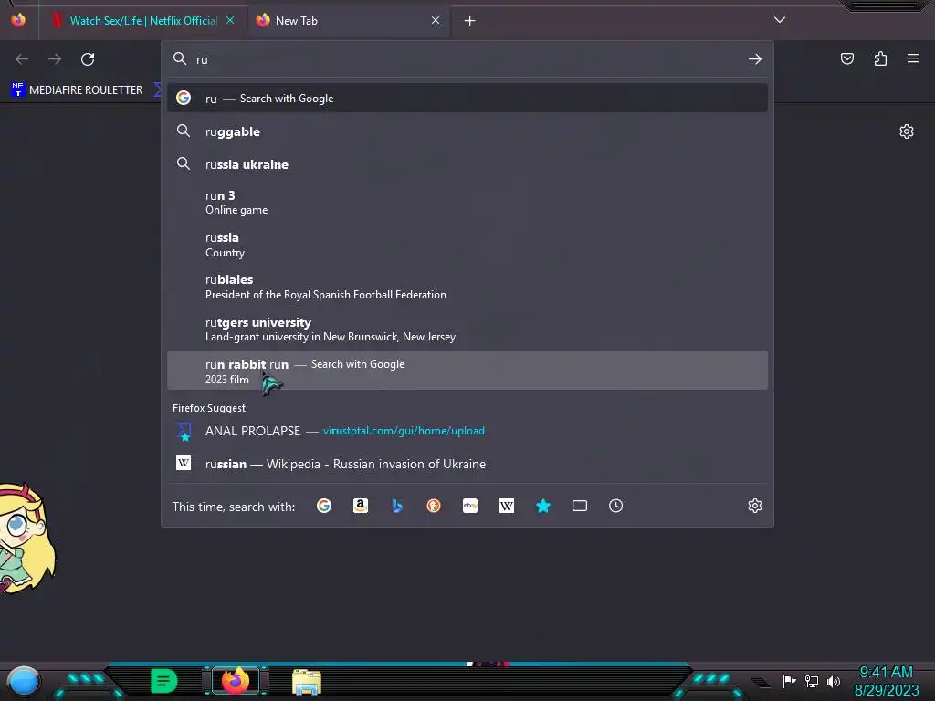935x701 pixels.
Task: Select 'rutgers university' suggestion
Action: 467,329
